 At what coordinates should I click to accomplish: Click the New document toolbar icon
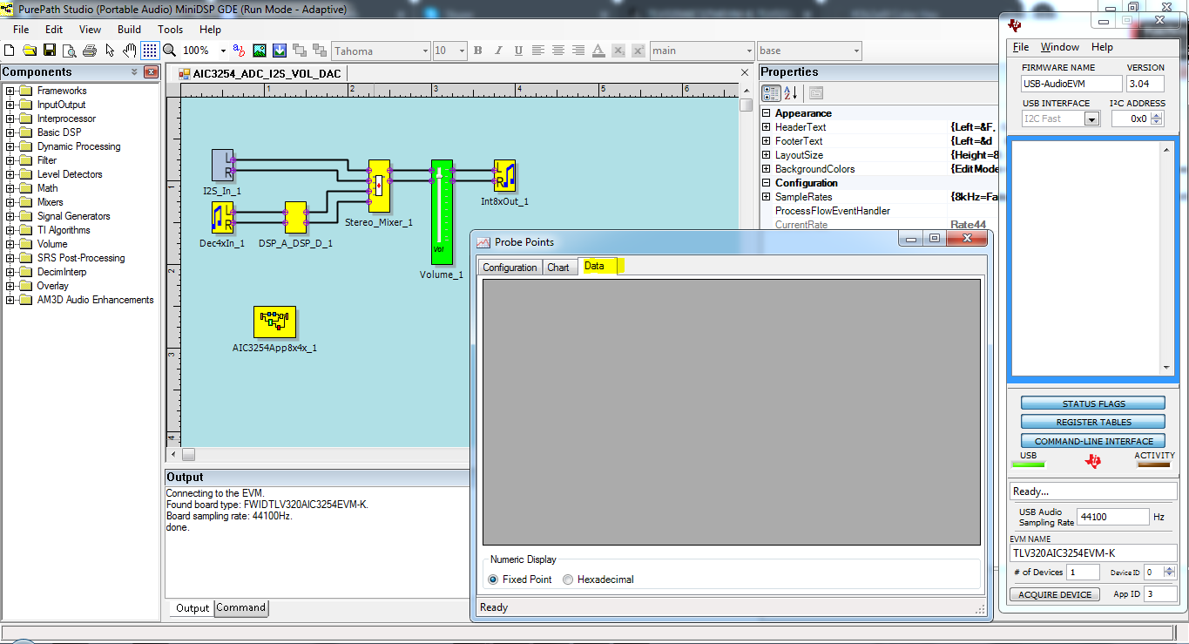(x=11, y=51)
